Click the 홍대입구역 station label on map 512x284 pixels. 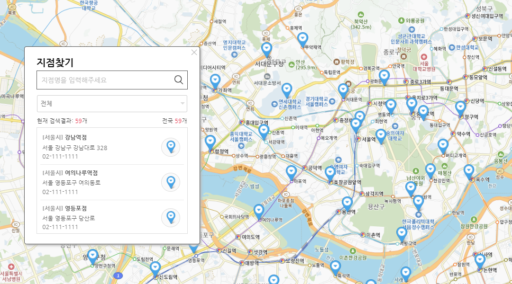pos(256,123)
